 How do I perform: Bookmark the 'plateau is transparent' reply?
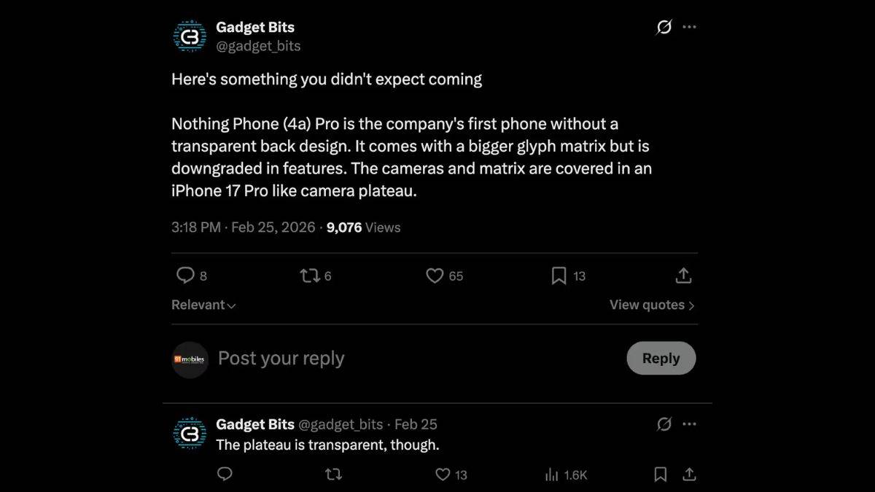tap(660, 475)
